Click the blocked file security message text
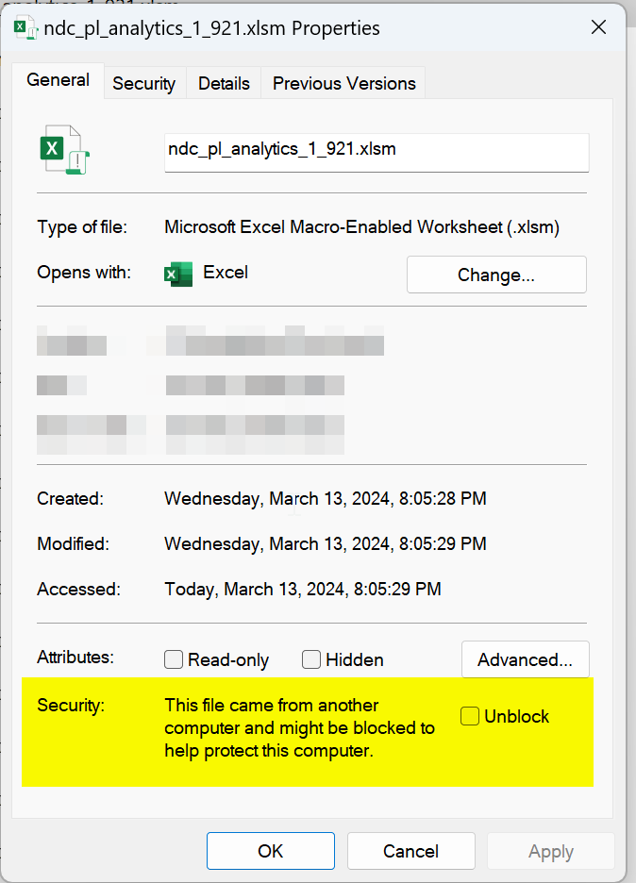 tap(299, 728)
